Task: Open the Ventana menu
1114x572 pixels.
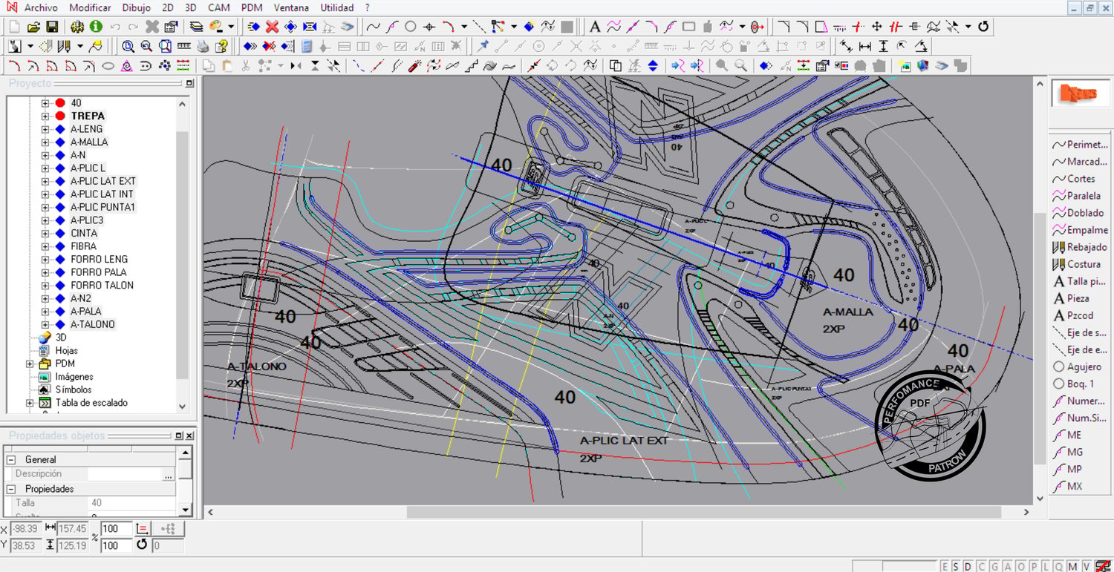Action: point(291,7)
